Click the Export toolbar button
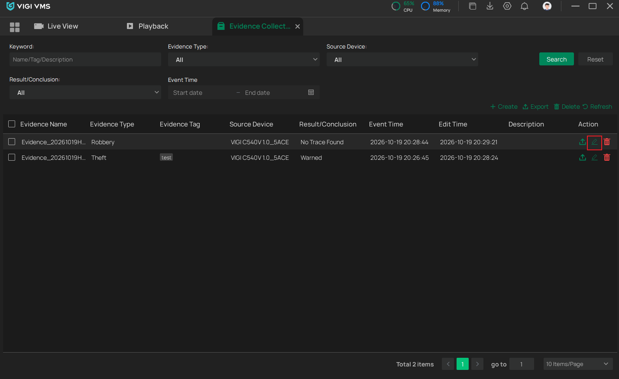Image resolution: width=619 pixels, height=379 pixels. (x=535, y=107)
